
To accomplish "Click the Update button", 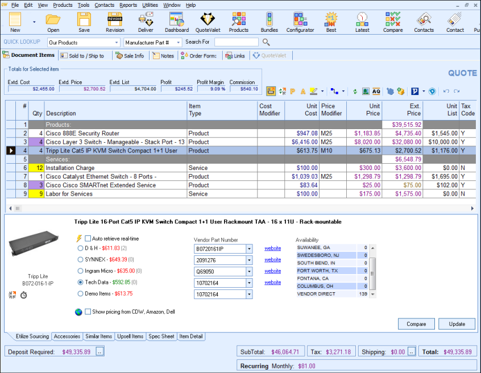I will pyautogui.click(x=457, y=324).
